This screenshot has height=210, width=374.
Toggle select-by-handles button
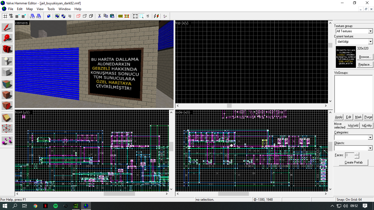(x=135, y=16)
